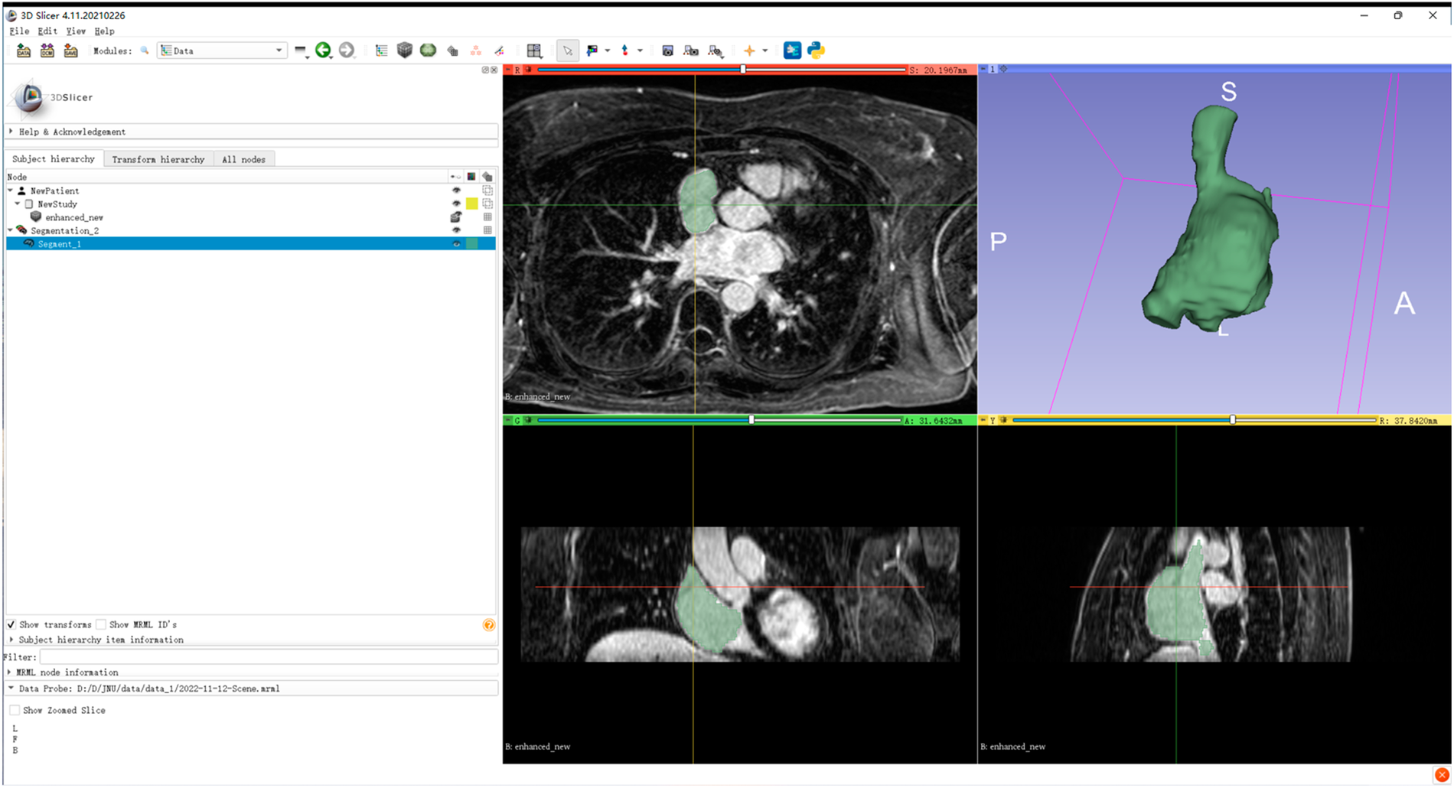
Task: Switch to the Transform hierarchy tab
Action: pyautogui.click(x=158, y=158)
